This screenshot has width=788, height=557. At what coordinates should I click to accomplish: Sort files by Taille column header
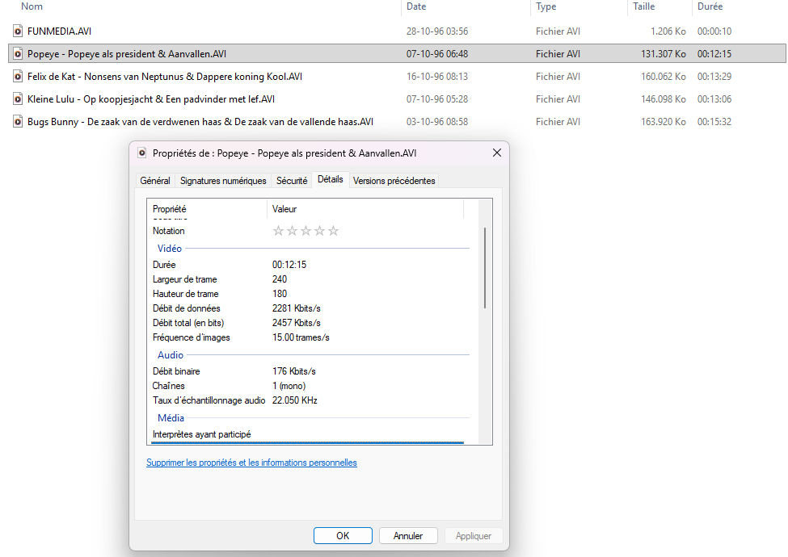click(644, 6)
